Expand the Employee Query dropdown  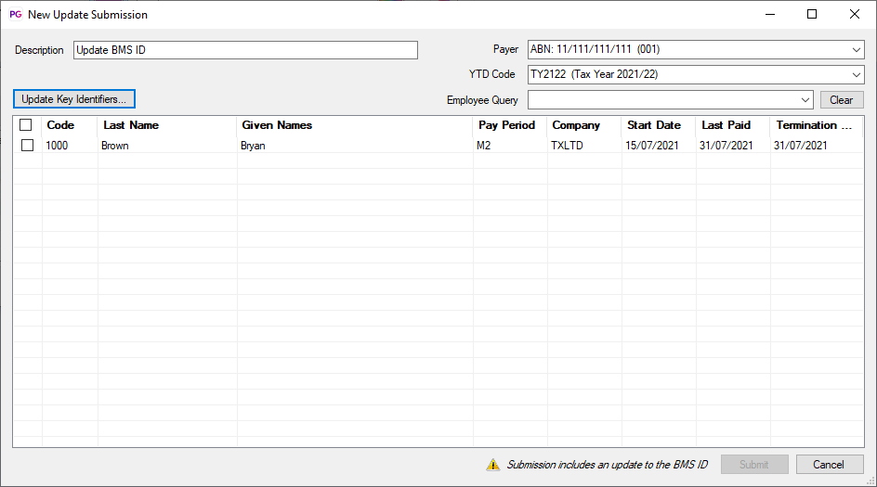point(805,100)
